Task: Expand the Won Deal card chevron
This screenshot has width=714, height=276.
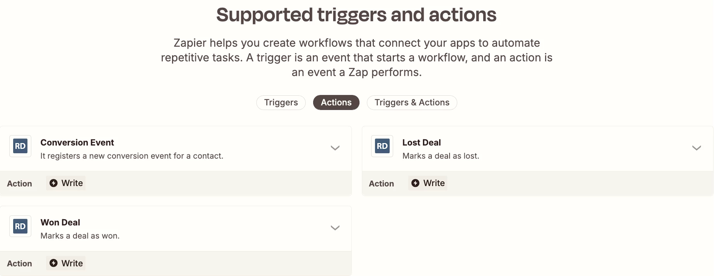Action: click(x=335, y=228)
